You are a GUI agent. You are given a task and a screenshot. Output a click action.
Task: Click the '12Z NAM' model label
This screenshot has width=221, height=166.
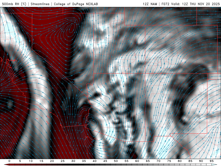(x=150, y=4)
